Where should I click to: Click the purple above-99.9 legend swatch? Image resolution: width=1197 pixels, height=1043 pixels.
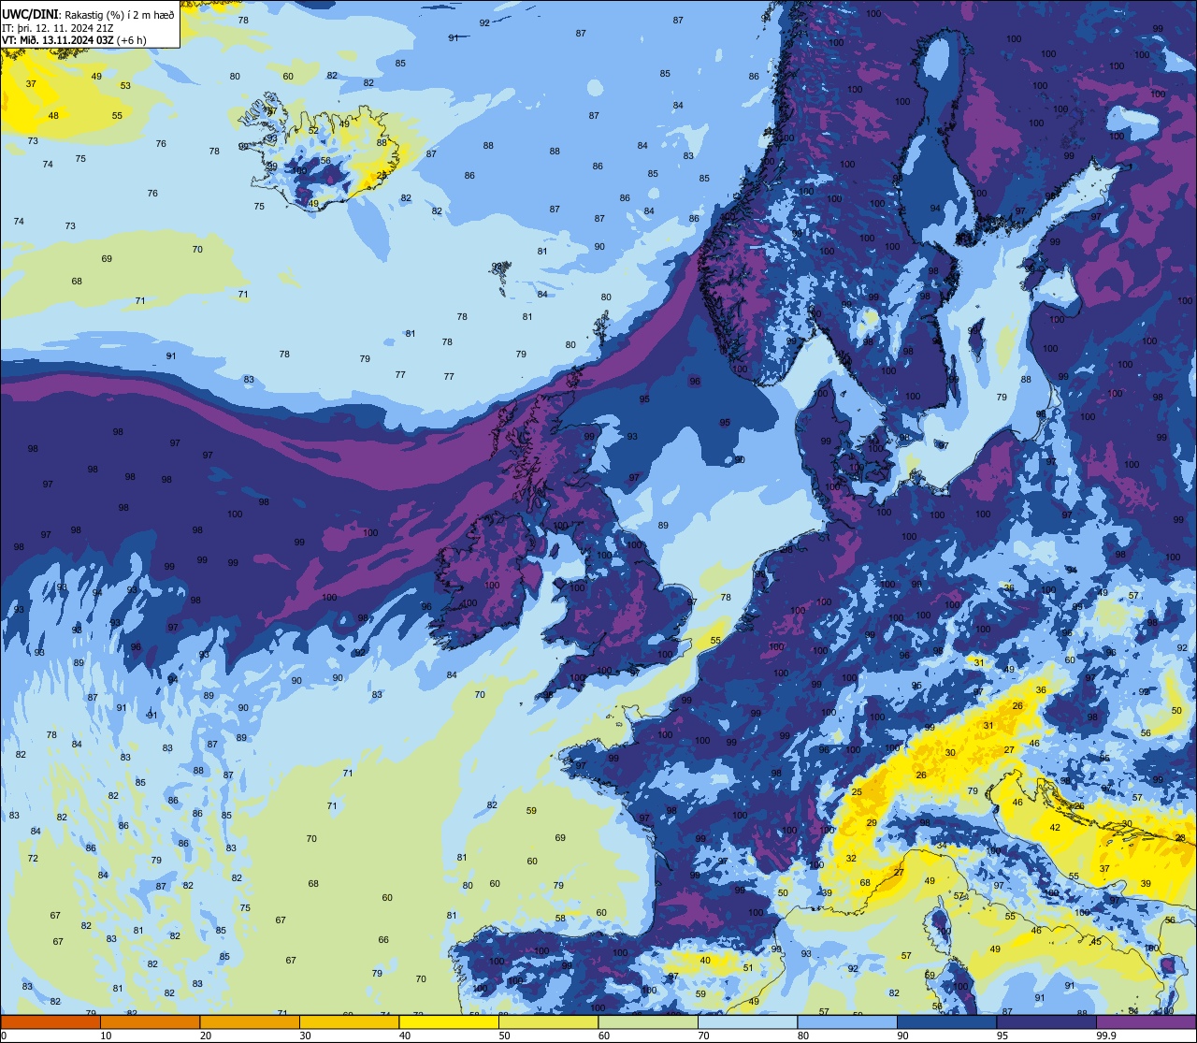1146,1021
